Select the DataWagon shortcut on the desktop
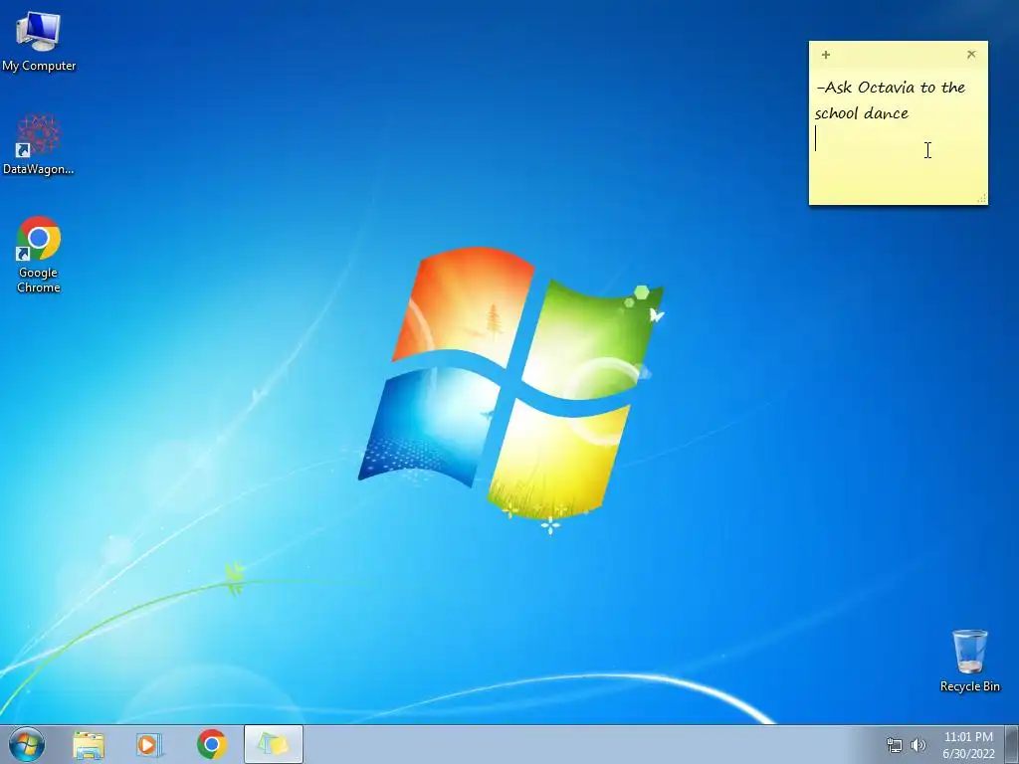Screen dimensions: 1019x764 click(39, 144)
